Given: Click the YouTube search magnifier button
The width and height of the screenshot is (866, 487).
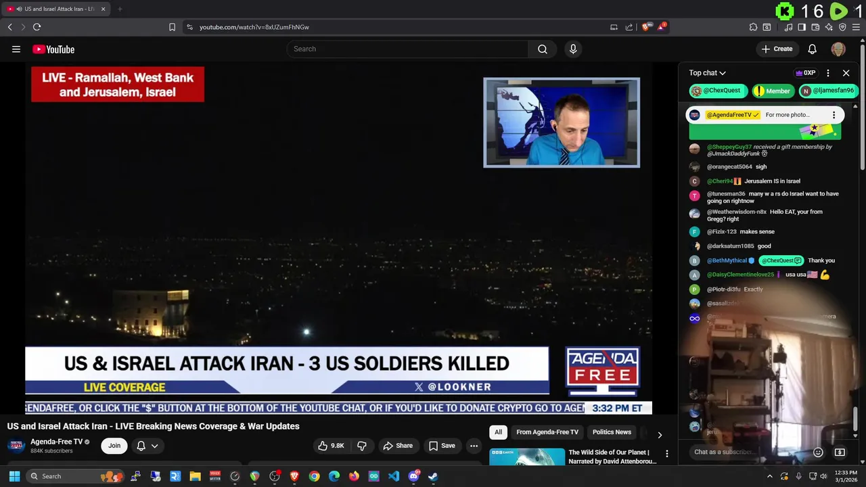Looking at the screenshot, I should [542, 49].
